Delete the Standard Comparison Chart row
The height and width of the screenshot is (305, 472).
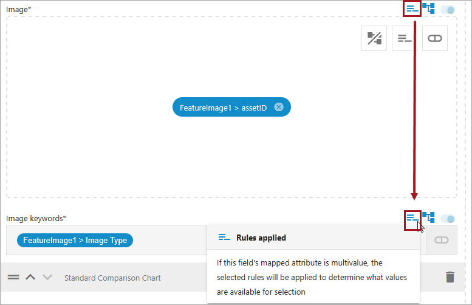click(450, 277)
